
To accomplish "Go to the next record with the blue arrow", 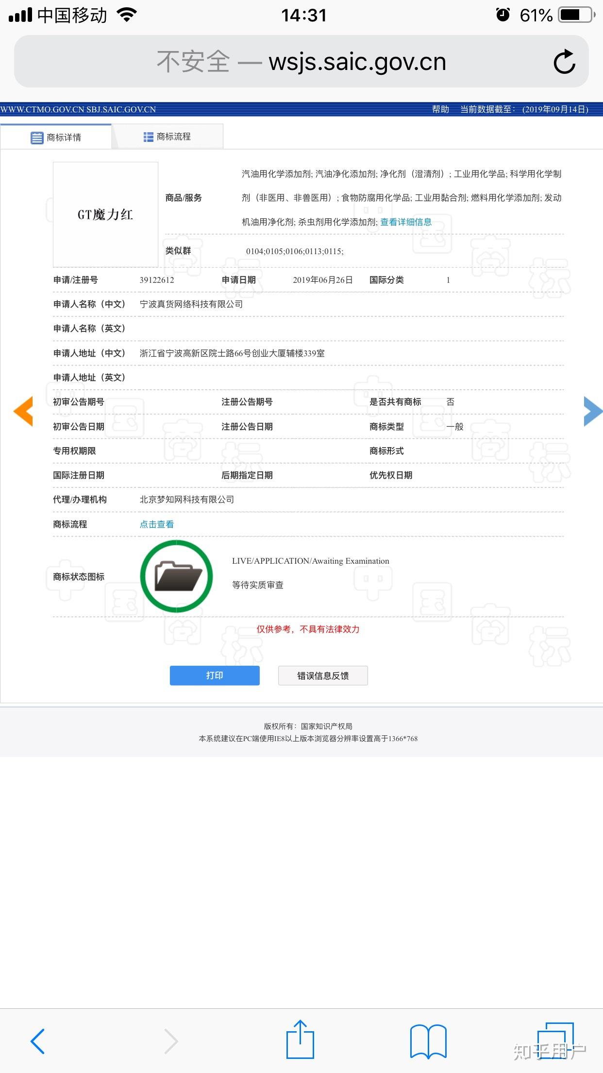I will [x=593, y=411].
